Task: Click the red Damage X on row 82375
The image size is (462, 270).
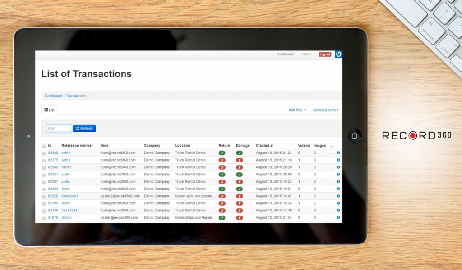Action: coord(240,160)
